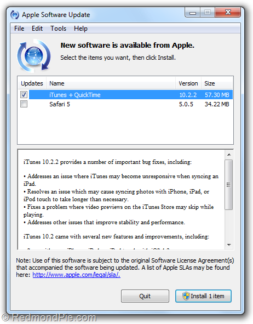Click version 10.2.2 cell
Viewport: 253px width, 324px height.
(x=188, y=95)
